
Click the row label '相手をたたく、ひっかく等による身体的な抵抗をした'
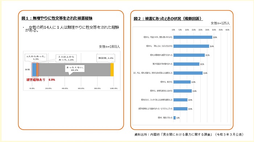coord(157,100)
